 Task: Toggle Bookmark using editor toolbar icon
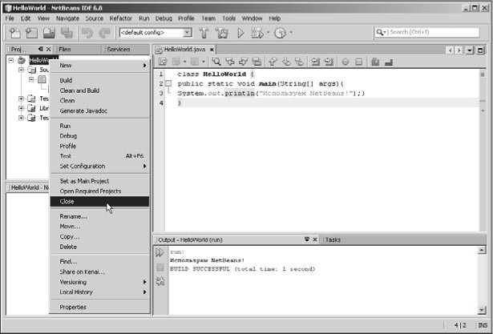click(x=299, y=62)
